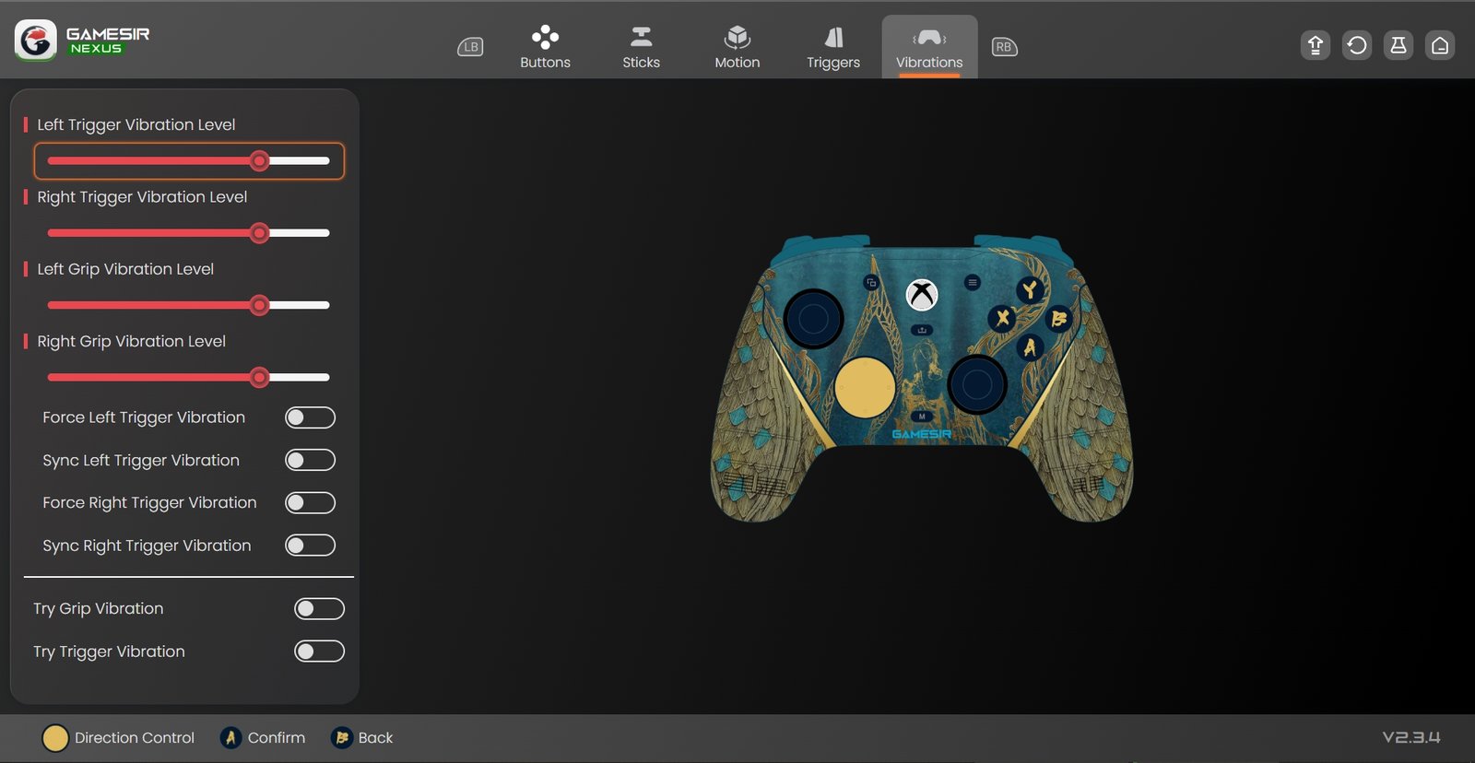This screenshot has height=763, width=1475.
Task: Click the left thumbstick on the controller image
Action: (x=813, y=319)
